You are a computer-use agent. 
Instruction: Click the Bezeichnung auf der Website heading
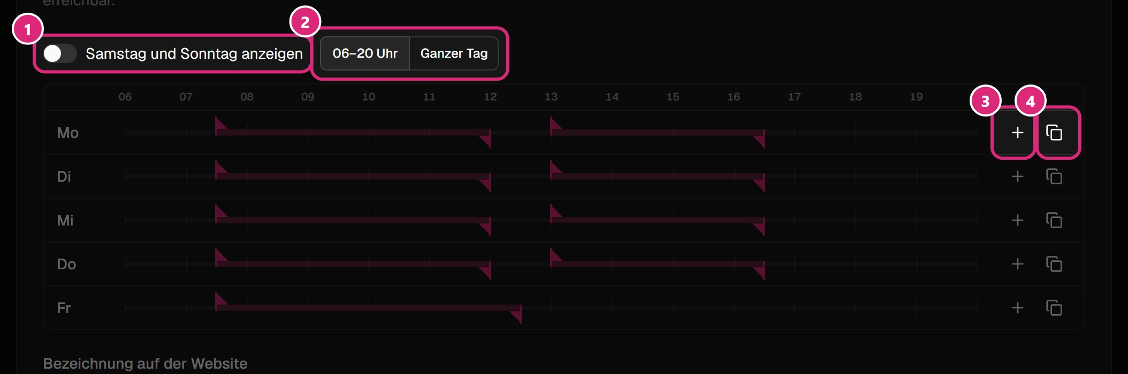[x=145, y=363]
